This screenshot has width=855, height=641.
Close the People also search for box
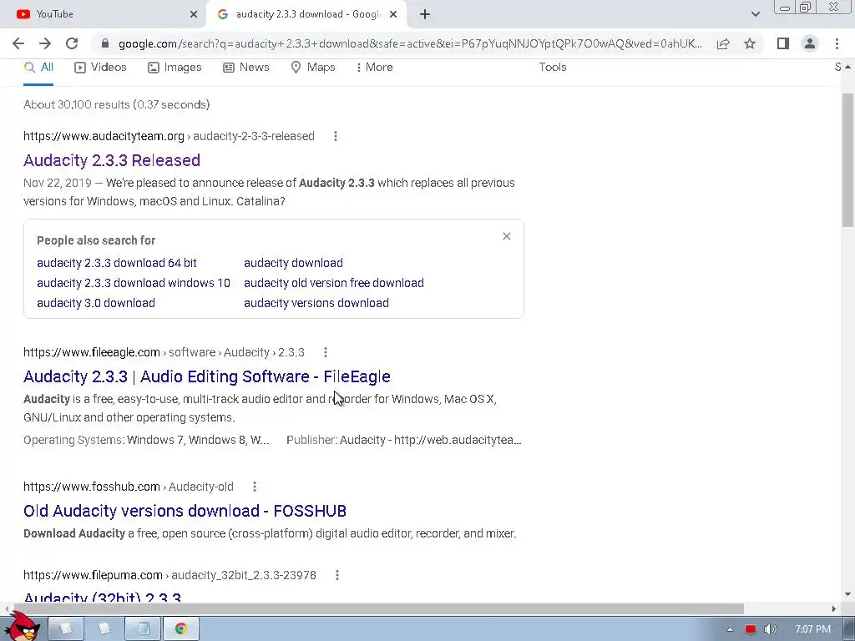point(507,236)
